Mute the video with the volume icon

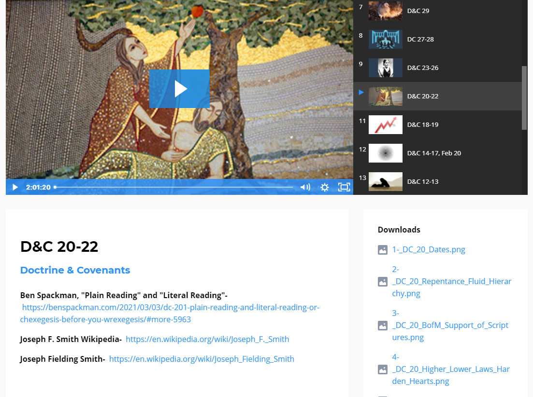pyautogui.click(x=305, y=187)
